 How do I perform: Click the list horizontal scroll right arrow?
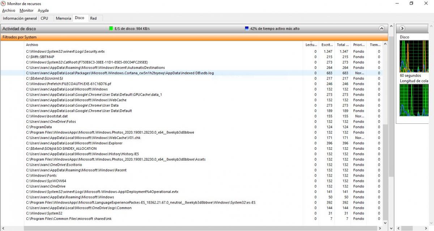tap(380, 228)
